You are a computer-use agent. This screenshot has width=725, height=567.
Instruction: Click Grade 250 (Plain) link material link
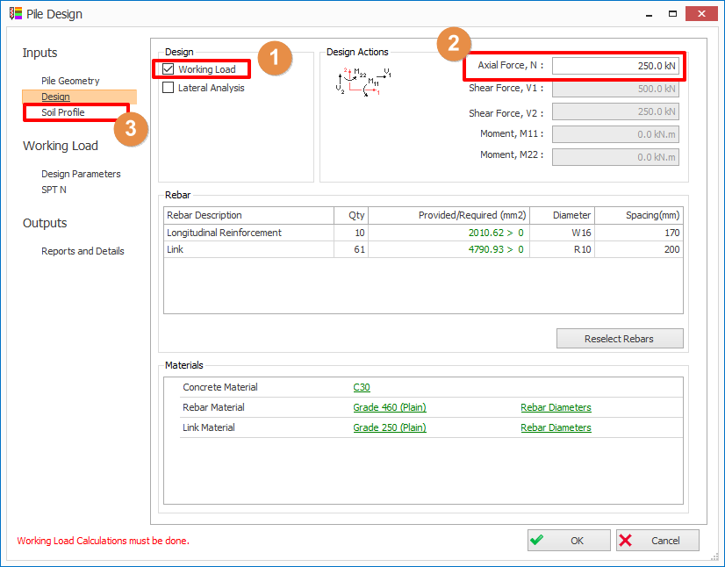[x=389, y=427]
